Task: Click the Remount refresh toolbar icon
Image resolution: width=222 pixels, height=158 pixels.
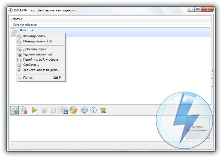Action: pyautogui.click(x=53, y=110)
